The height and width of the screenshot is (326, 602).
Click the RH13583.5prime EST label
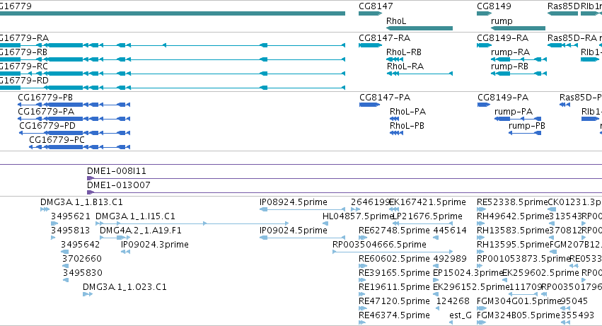coord(513,231)
